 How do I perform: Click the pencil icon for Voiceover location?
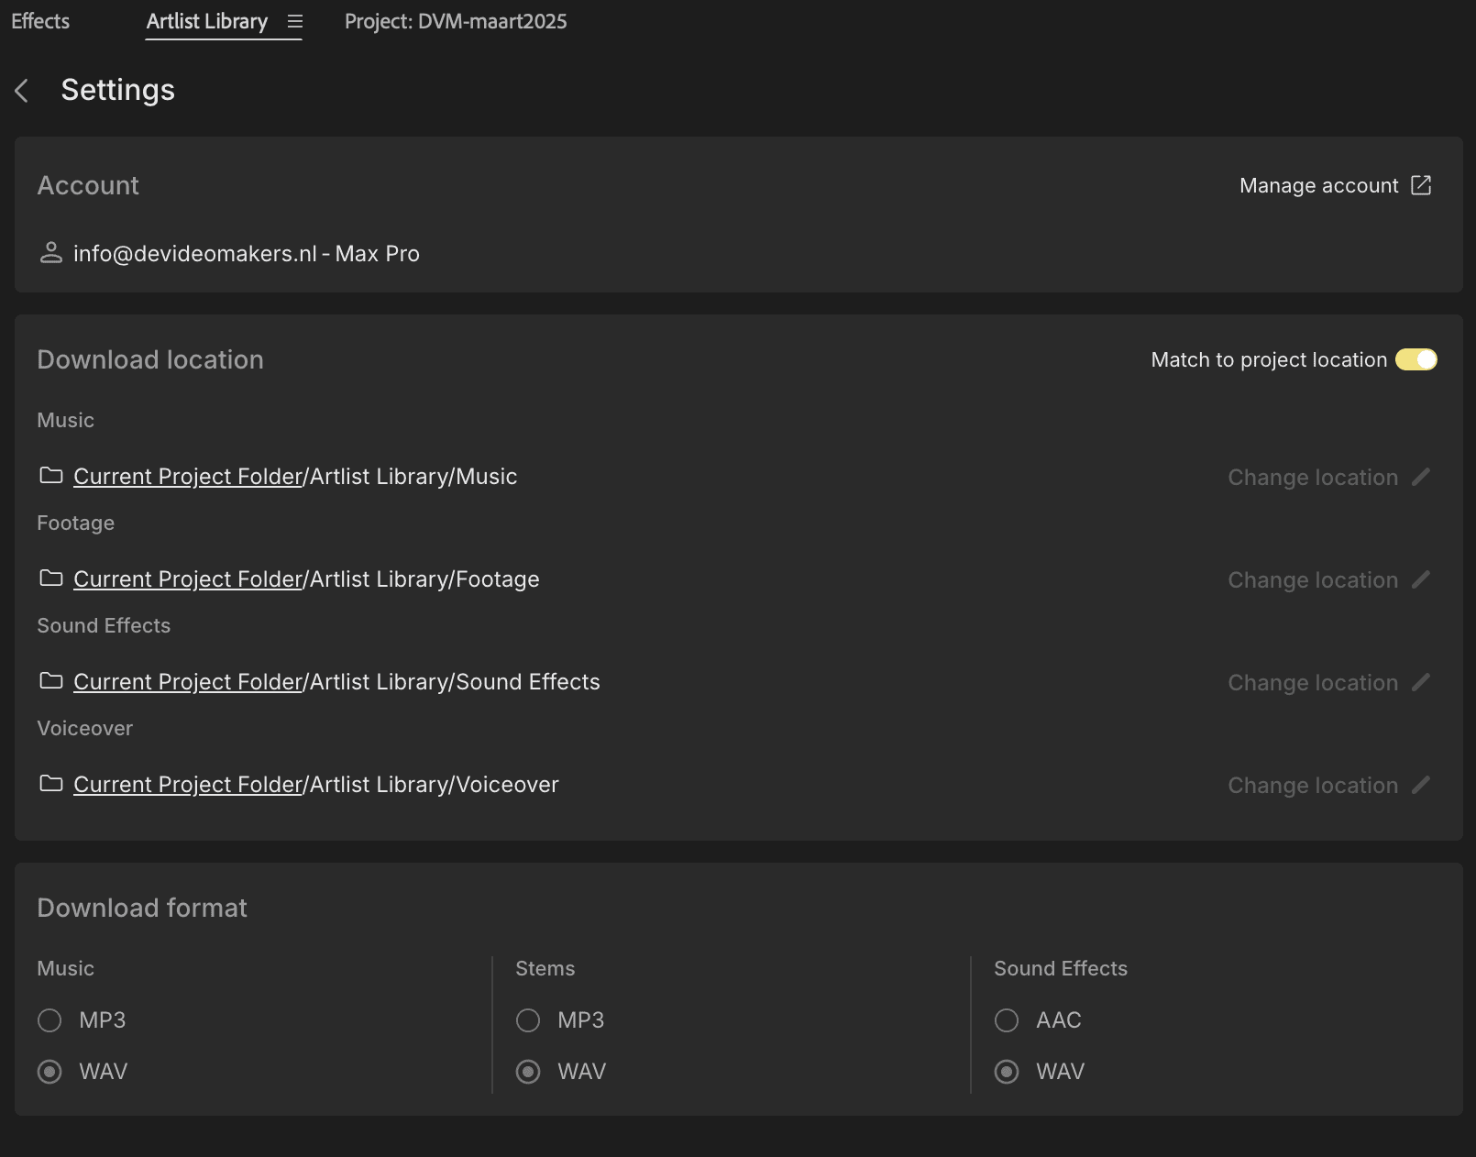(1420, 785)
